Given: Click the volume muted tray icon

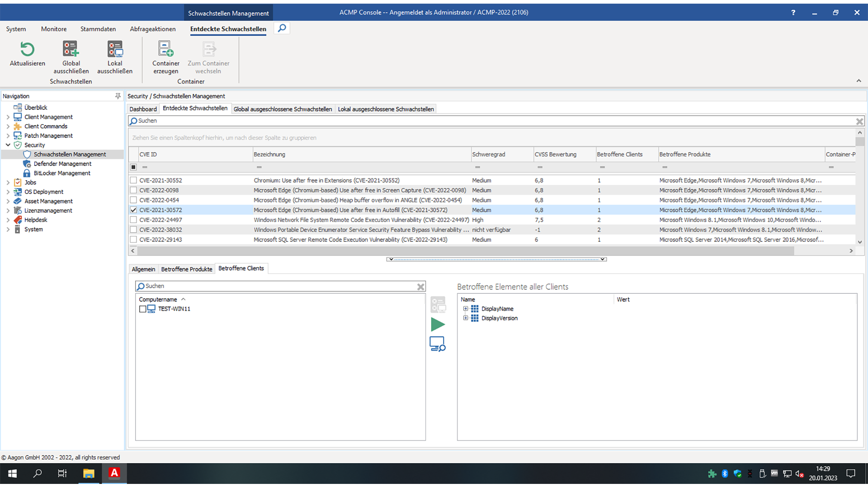Looking at the screenshot, I should pos(799,474).
